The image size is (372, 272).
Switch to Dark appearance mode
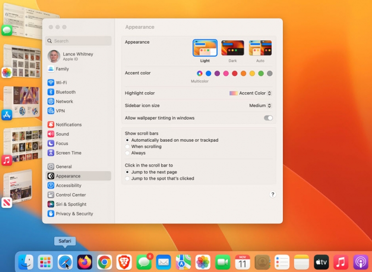pyautogui.click(x=232, y=48)
